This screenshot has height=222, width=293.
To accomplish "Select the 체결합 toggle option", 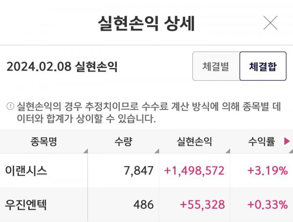I will click(x=263, y=66).
